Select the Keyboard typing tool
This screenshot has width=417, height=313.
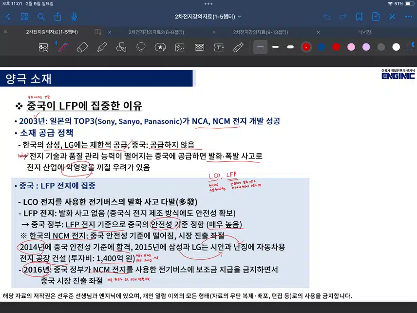pyautogui.click(x=199, y=47)
